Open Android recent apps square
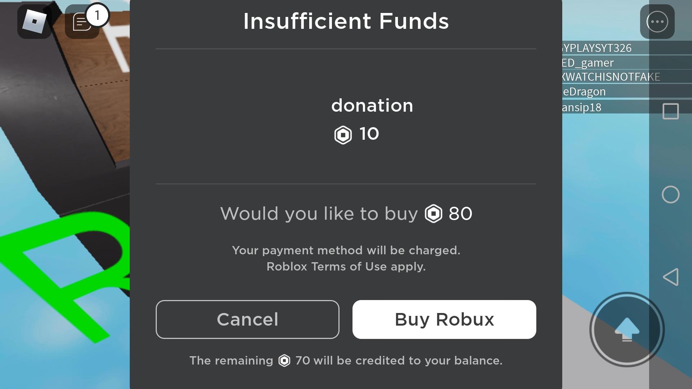 click(670, 111)
